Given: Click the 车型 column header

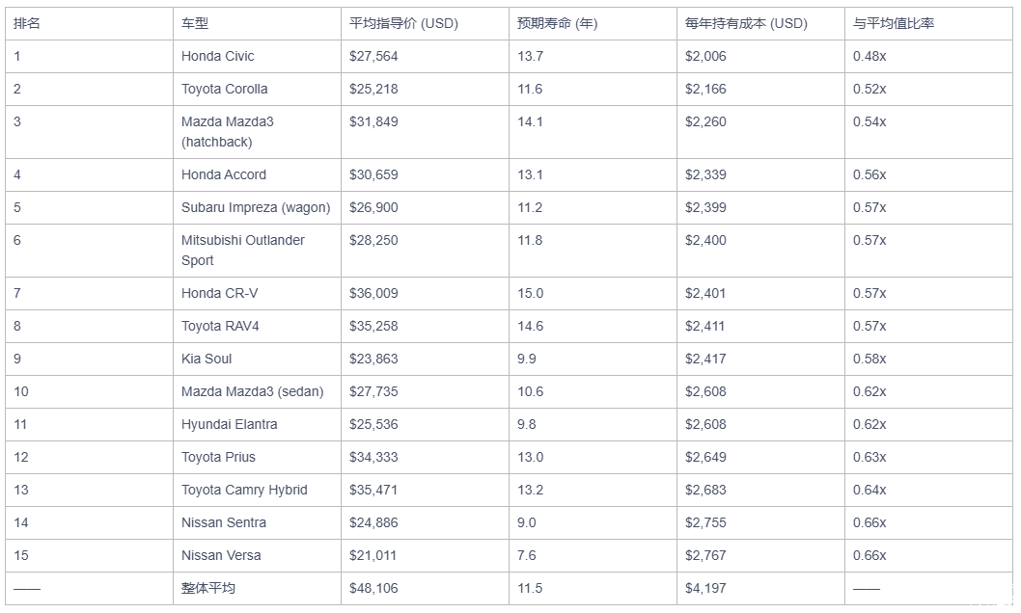Looking at the screenshot, I should click(x=195, y=23).
